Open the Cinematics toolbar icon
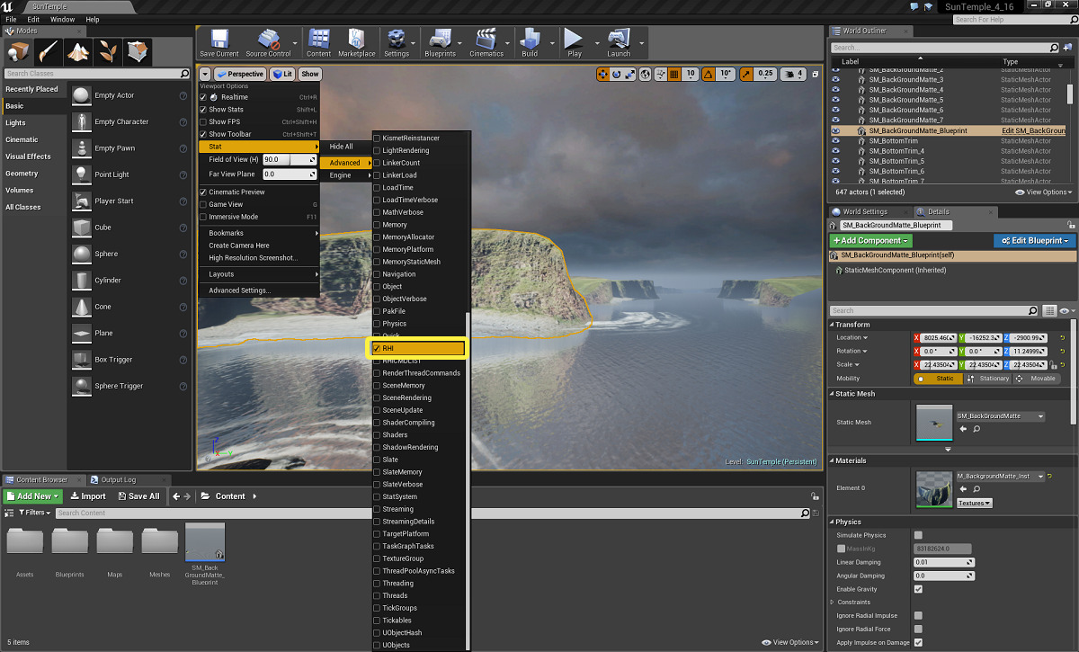Image resolution: width=1079 pixels, height=652 pixels. [x=486, y=40]
